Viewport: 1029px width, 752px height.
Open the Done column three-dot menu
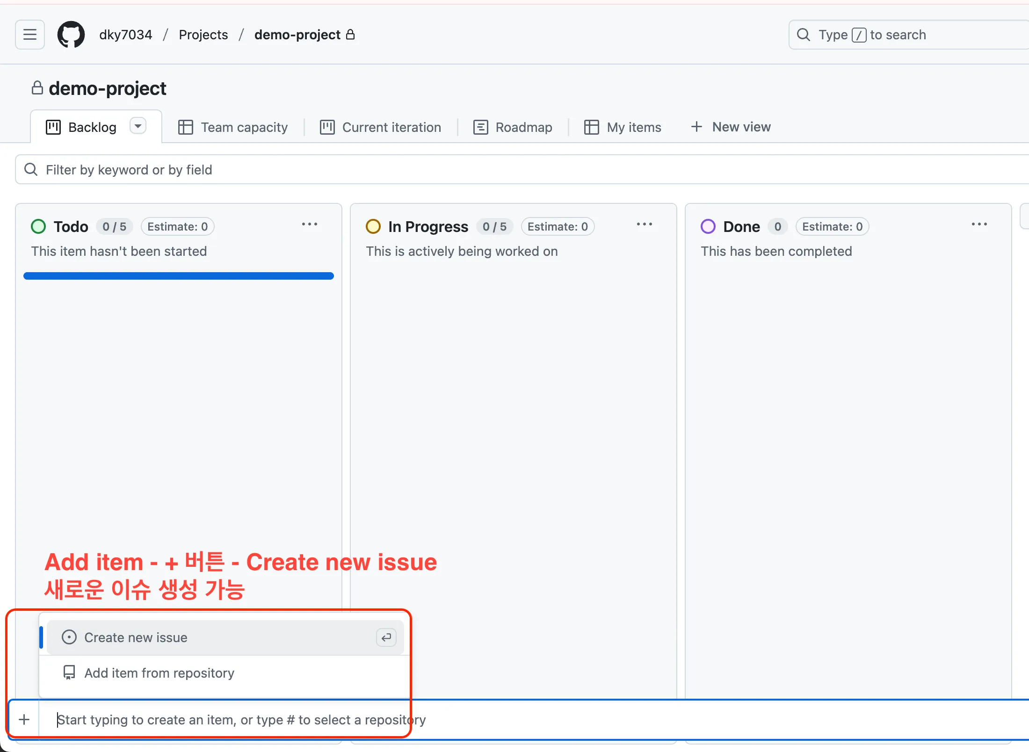pos(979,224)
